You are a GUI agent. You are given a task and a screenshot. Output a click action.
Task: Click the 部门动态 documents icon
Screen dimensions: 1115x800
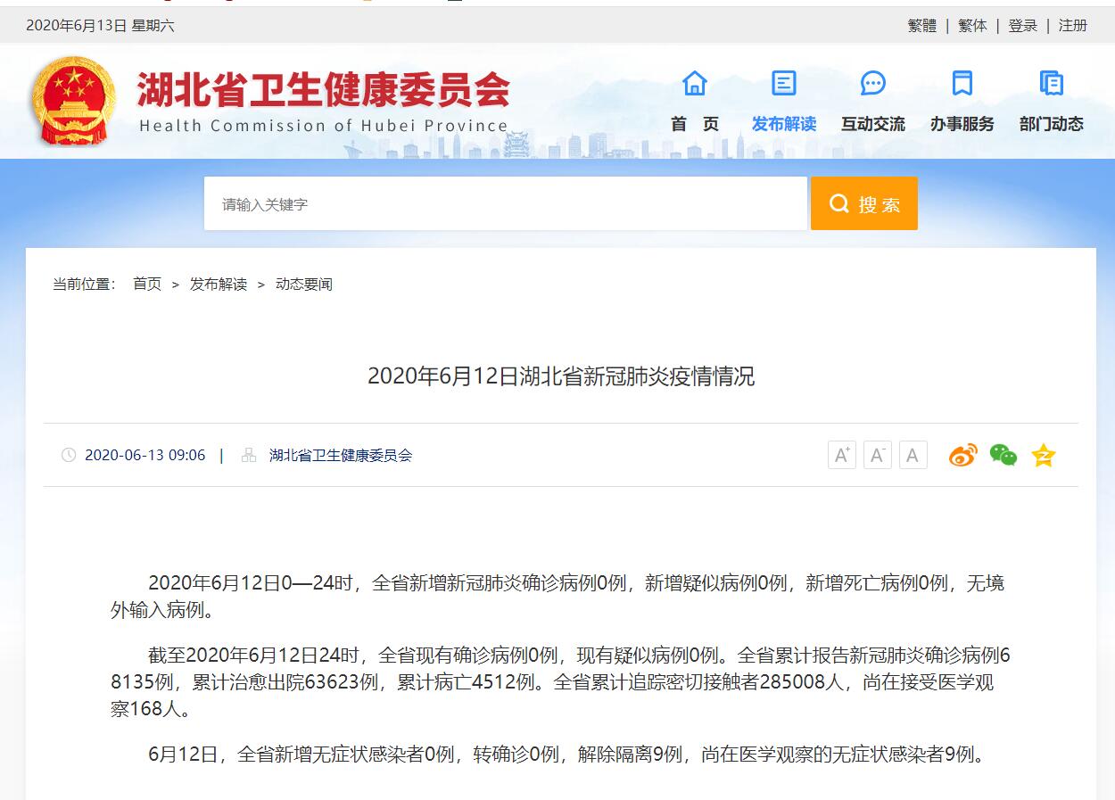[1051, 84]
